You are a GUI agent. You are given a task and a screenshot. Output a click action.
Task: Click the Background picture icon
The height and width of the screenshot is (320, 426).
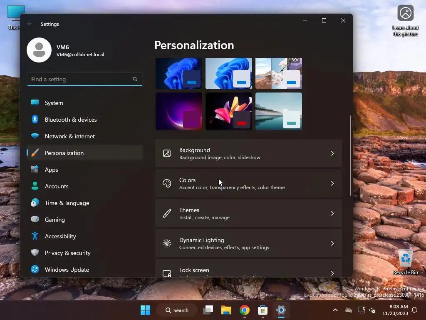click(x=167, y=153)
